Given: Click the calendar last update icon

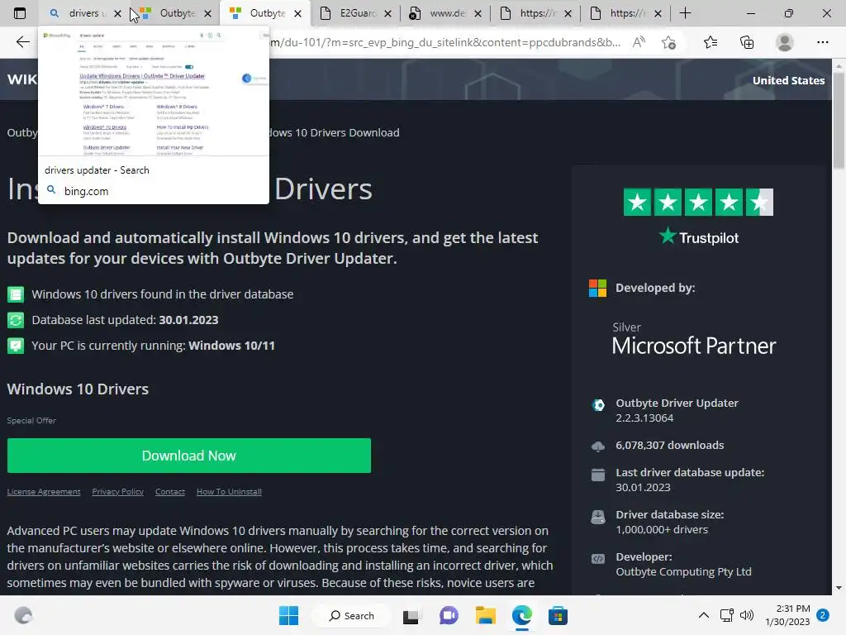Looking at the screenshot, I should 598,475.
